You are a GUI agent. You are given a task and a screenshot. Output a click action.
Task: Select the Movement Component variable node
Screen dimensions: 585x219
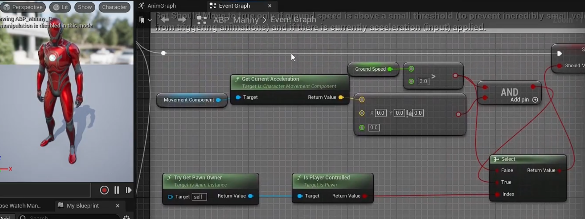192,100
